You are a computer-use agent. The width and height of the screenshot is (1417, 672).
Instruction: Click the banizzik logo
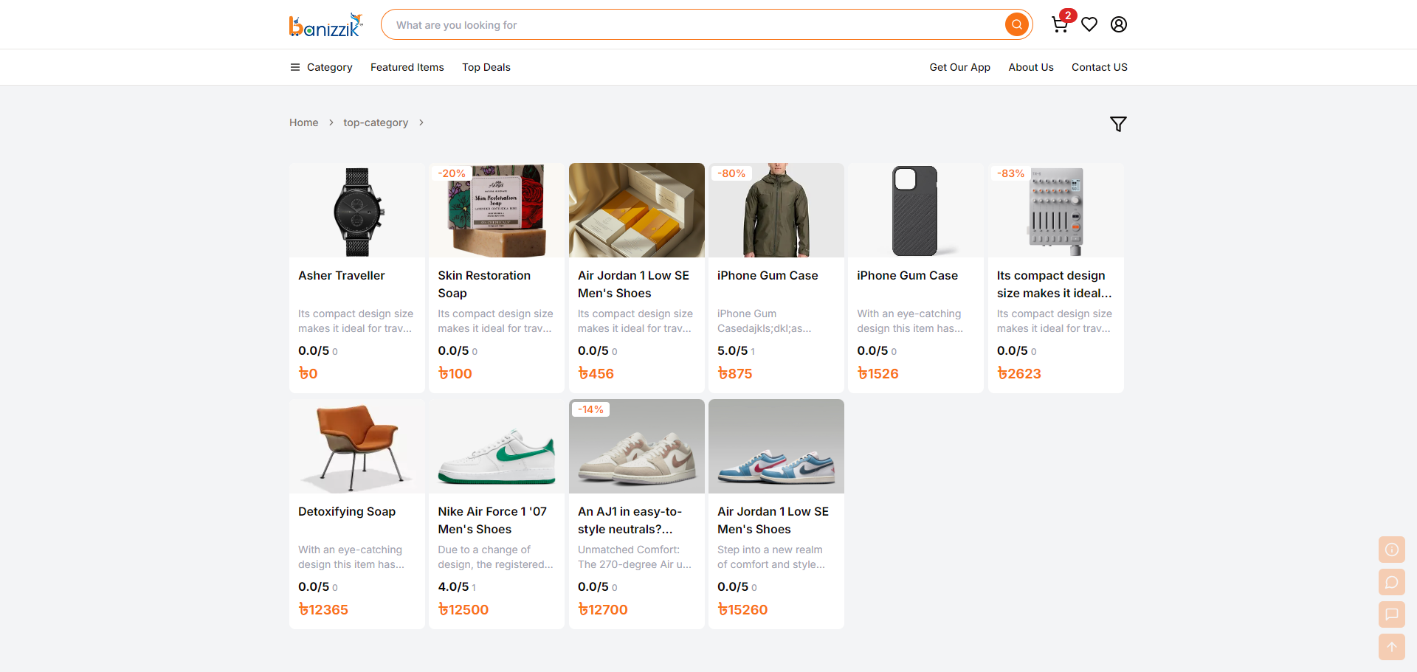[325, 25]
